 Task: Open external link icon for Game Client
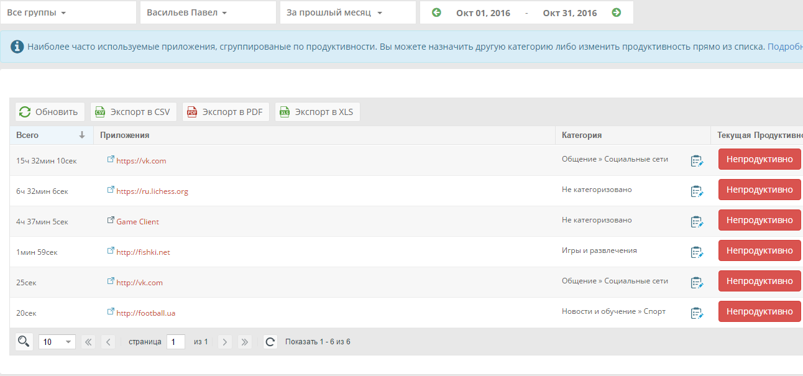click(x=111, y=221)
